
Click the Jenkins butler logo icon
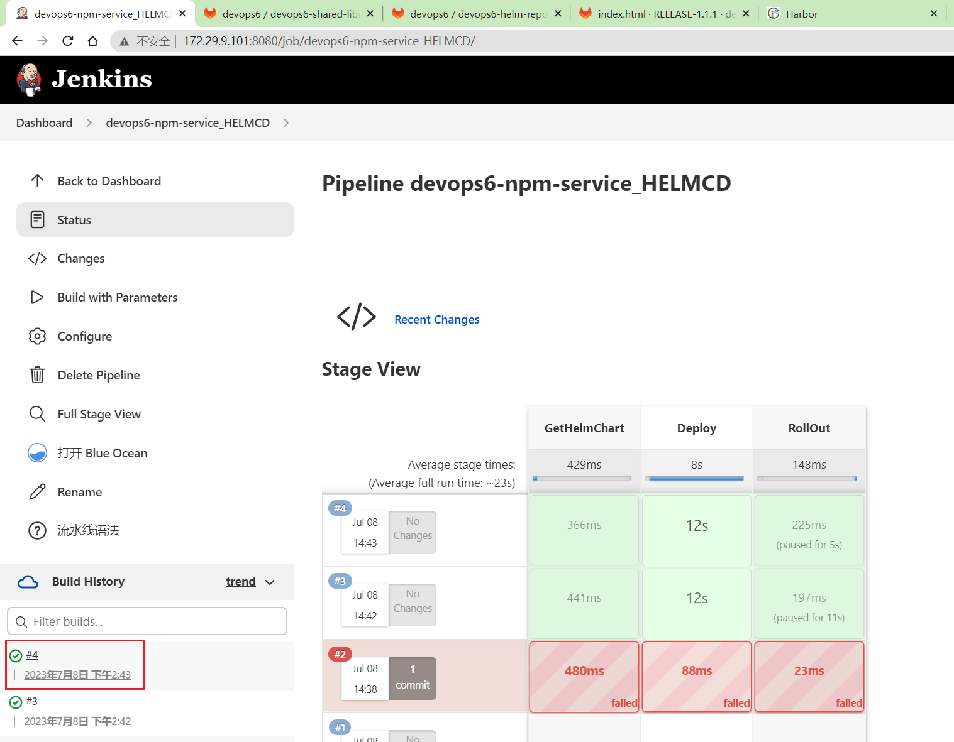(x=29, y=80)
